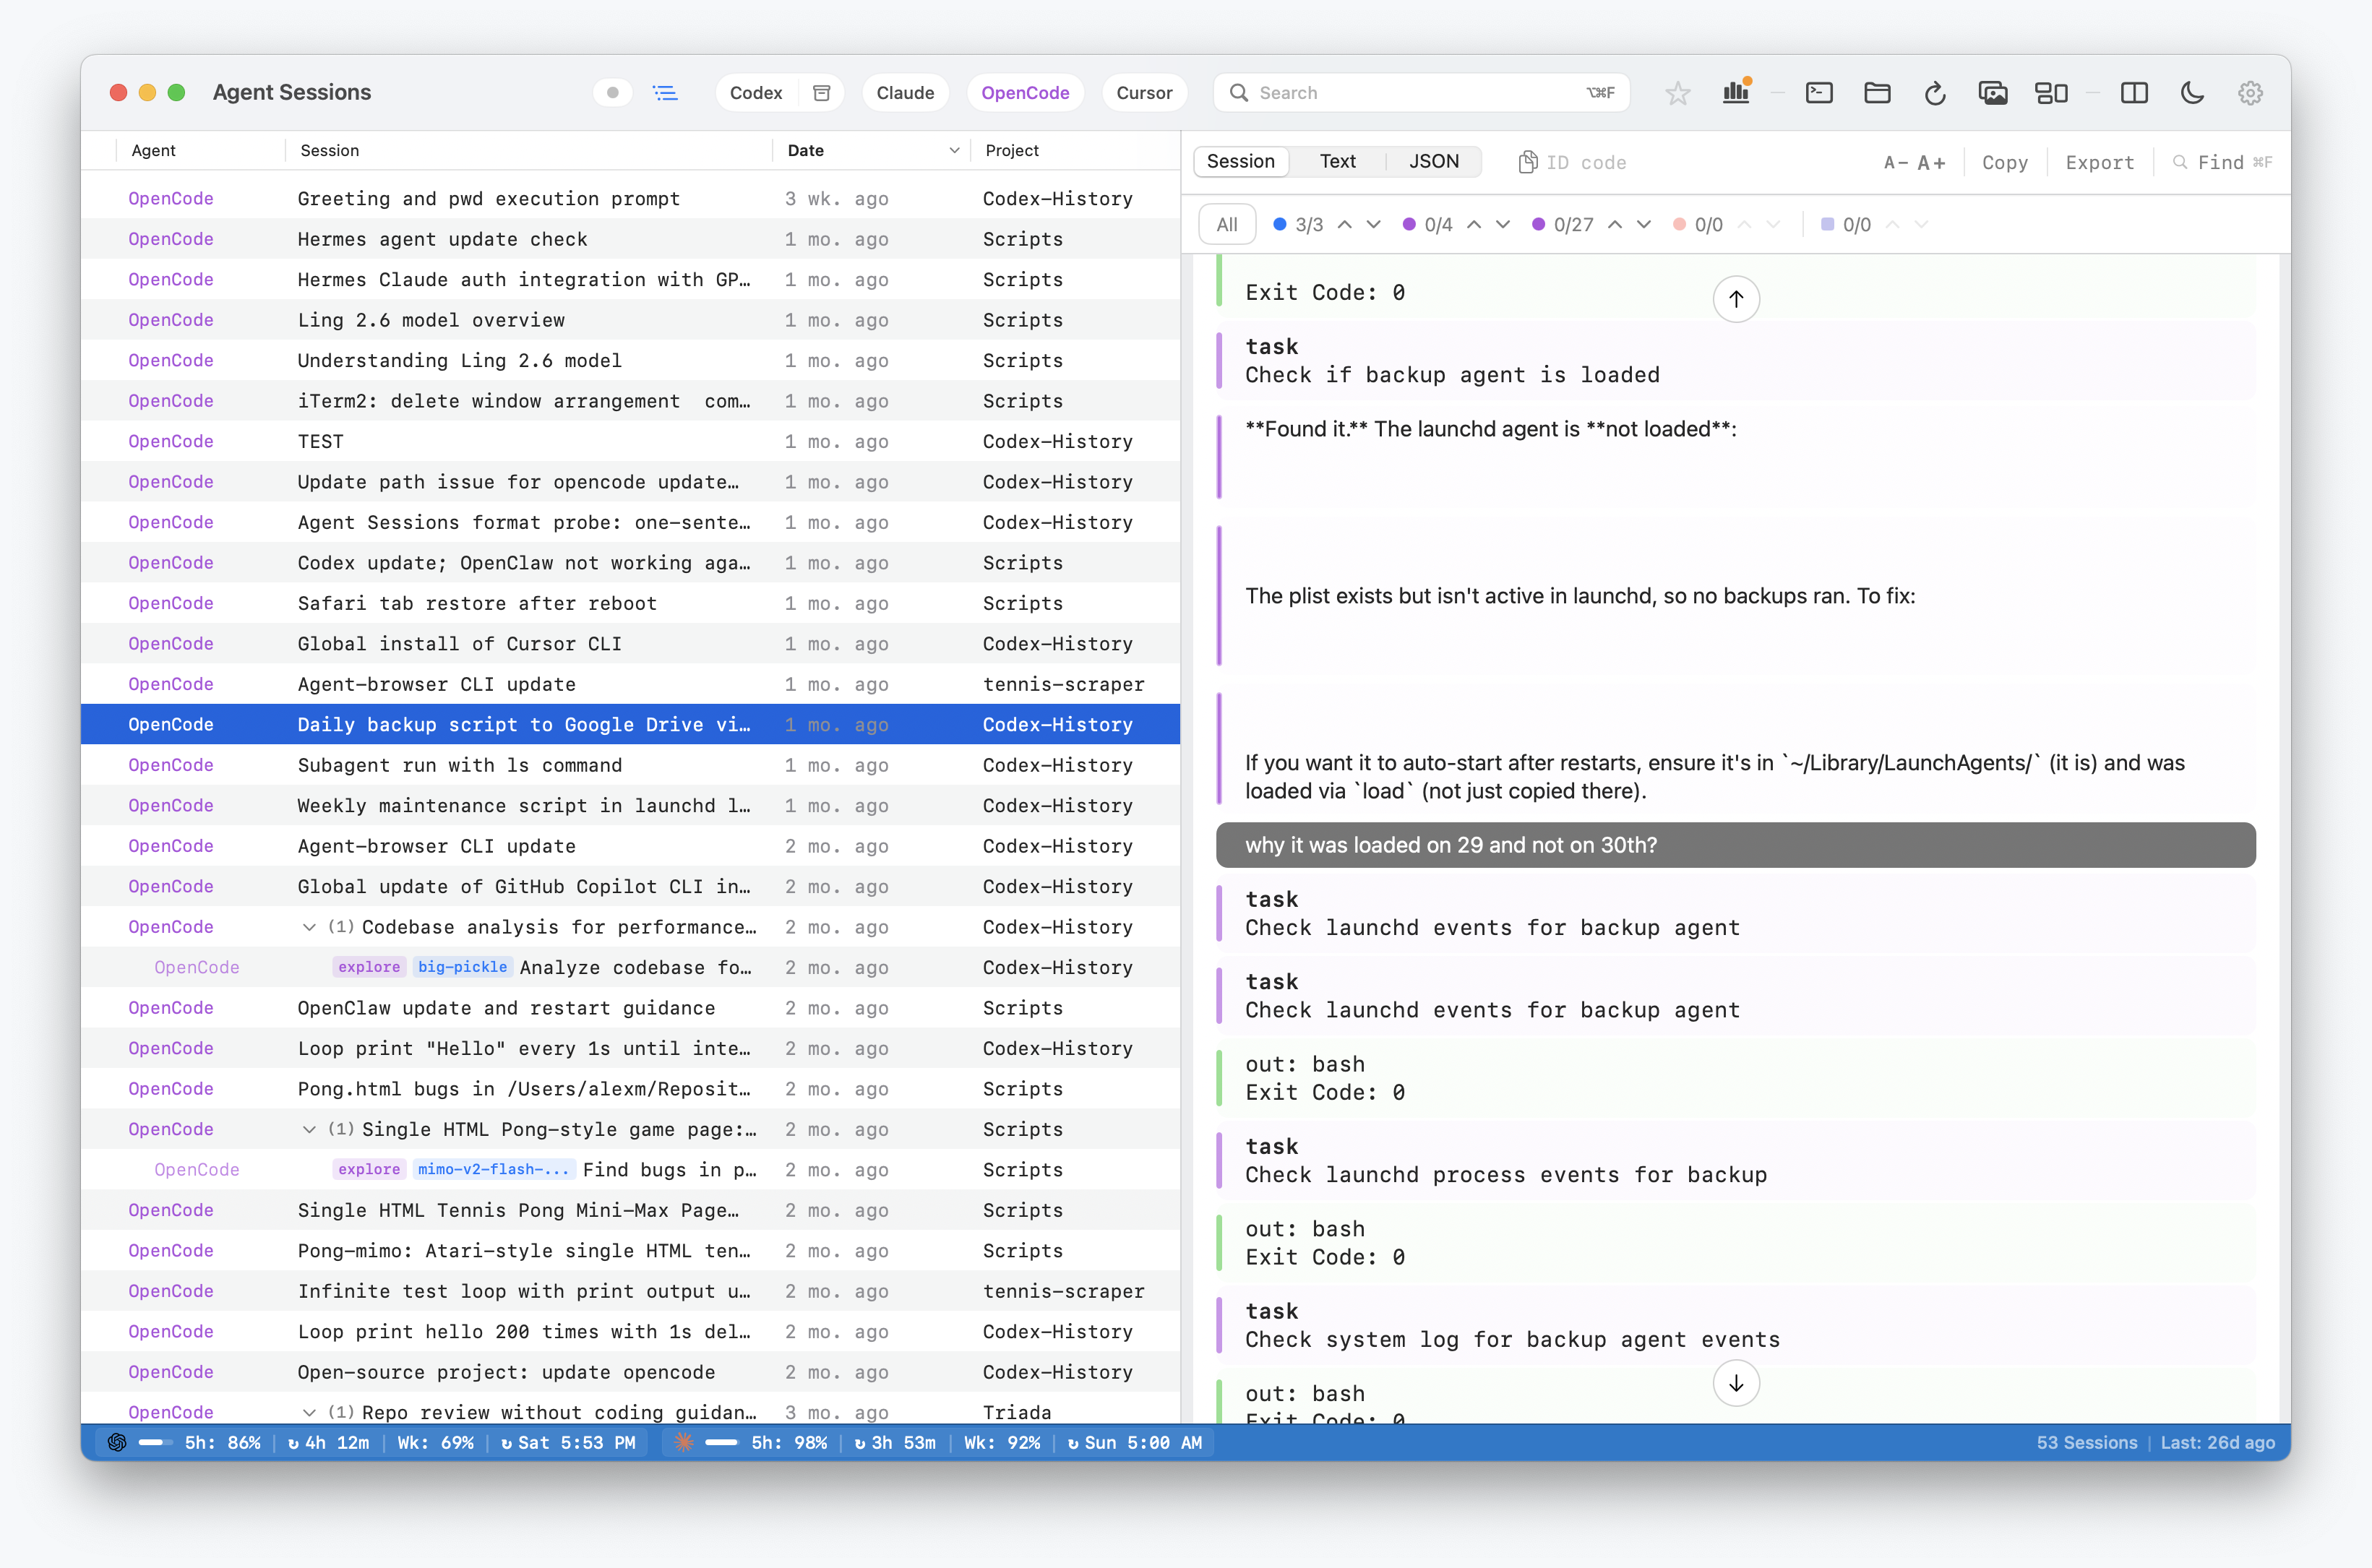2372x1568 pixels.
Task: Toggle the Codex agent filter
Action: (756, 93)
